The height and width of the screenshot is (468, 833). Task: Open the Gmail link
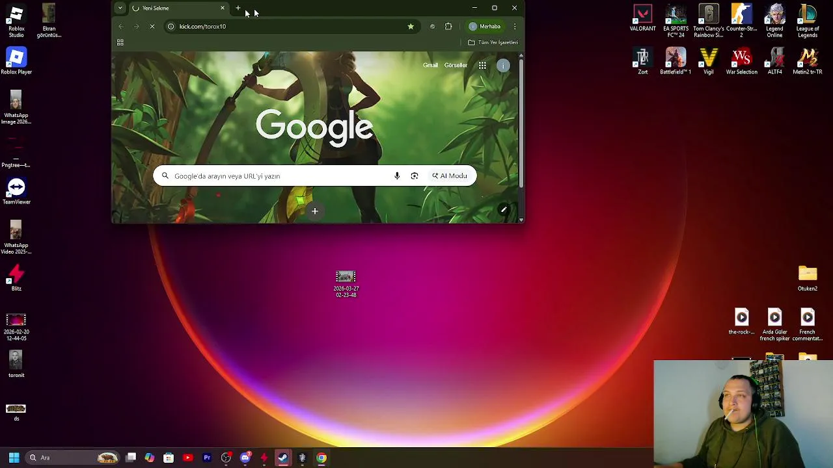[x=430, y=65]
